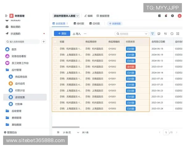
Task: Open the 抄送我的 paper-plane icon
Action: (7, 34)
